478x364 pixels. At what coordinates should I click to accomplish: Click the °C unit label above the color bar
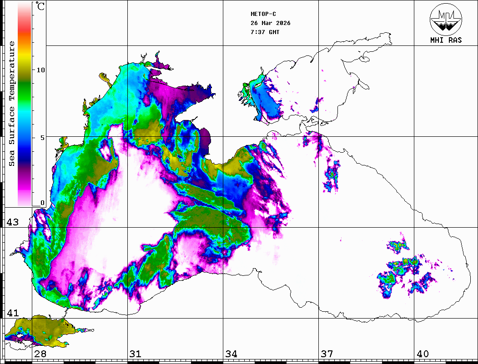pyautogui.click(x=40, y=7)
